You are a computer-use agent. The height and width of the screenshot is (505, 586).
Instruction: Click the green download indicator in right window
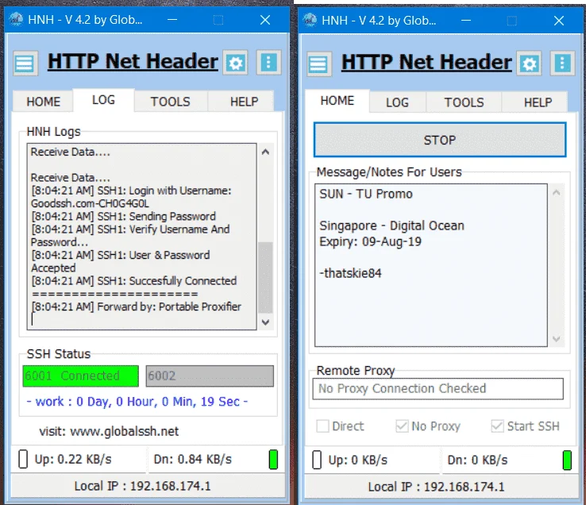point(567,461)
